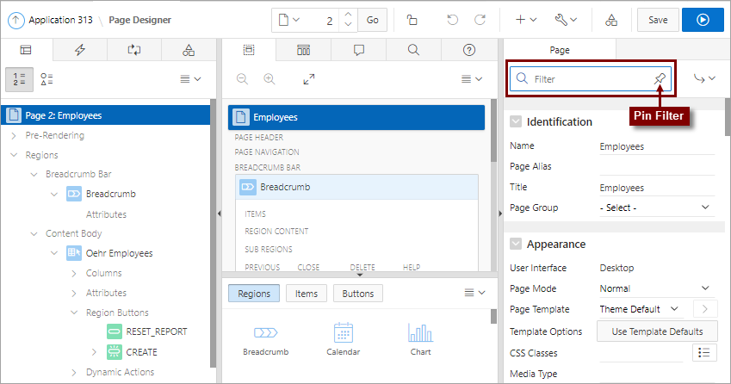
Task: Switch to the Help tab
Action: [x=469, y=50]
